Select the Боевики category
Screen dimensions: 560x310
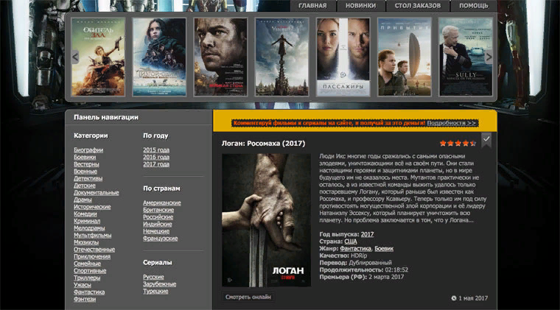tap(85, 157)
